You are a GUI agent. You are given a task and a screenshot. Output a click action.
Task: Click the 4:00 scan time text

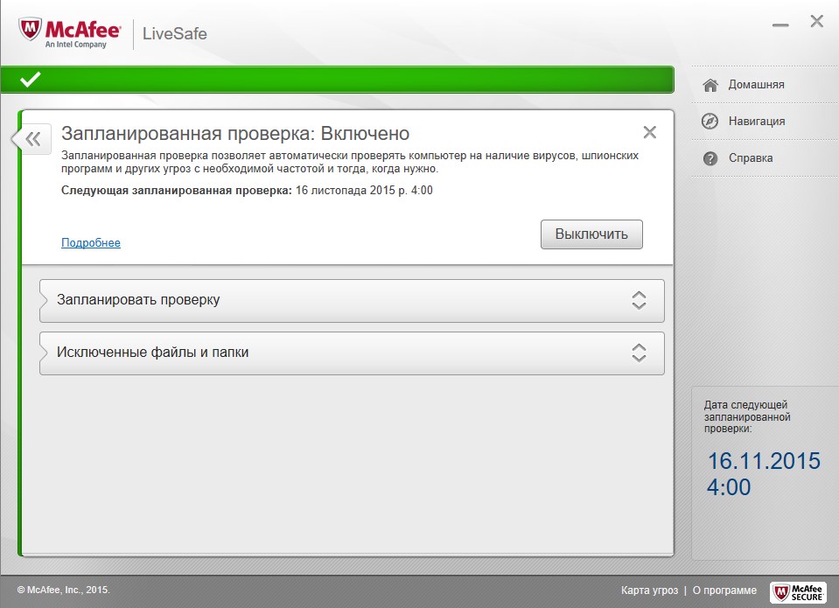(x=729, y=487)
